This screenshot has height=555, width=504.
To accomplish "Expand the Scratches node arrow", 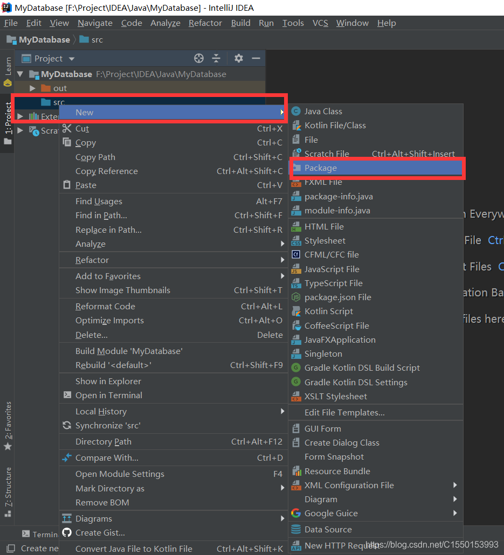I will pos(20,130).
